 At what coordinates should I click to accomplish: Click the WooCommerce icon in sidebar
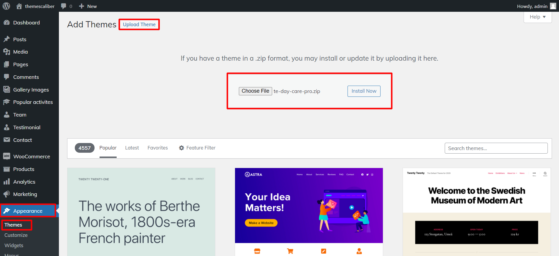(x=6, y=156)
